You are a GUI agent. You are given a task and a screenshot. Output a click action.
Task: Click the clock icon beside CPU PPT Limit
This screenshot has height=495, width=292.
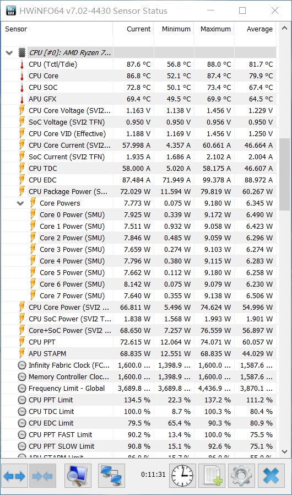pyautogui.click(x=22, y=400)
